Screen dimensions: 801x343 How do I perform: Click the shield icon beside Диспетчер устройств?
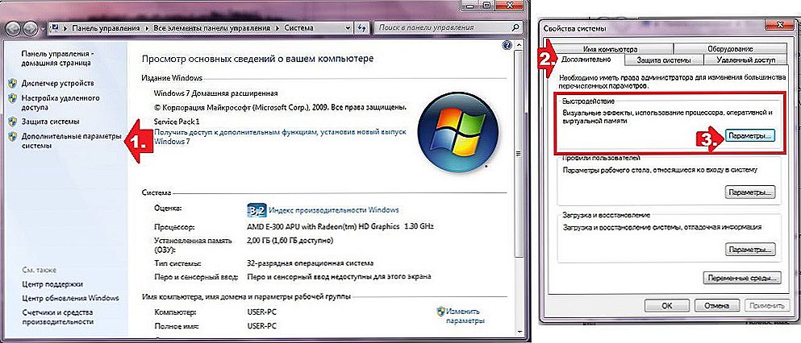[x=13, y=83]
